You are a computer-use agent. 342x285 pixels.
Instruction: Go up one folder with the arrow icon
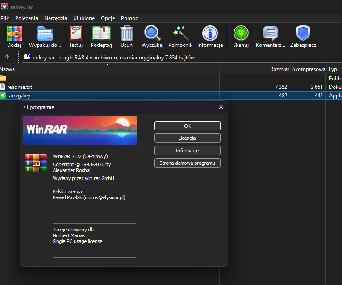tap(7, 57)
